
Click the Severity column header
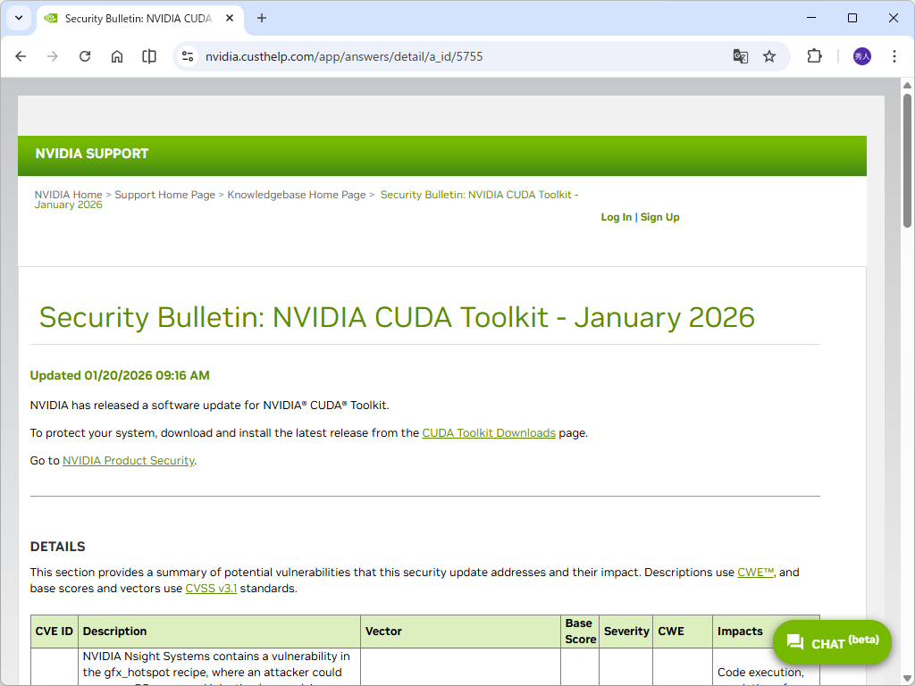(x=626, y=632)
